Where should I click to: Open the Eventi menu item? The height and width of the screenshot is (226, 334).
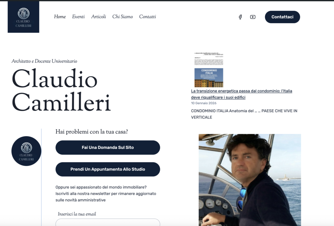(x=78, y=16)
